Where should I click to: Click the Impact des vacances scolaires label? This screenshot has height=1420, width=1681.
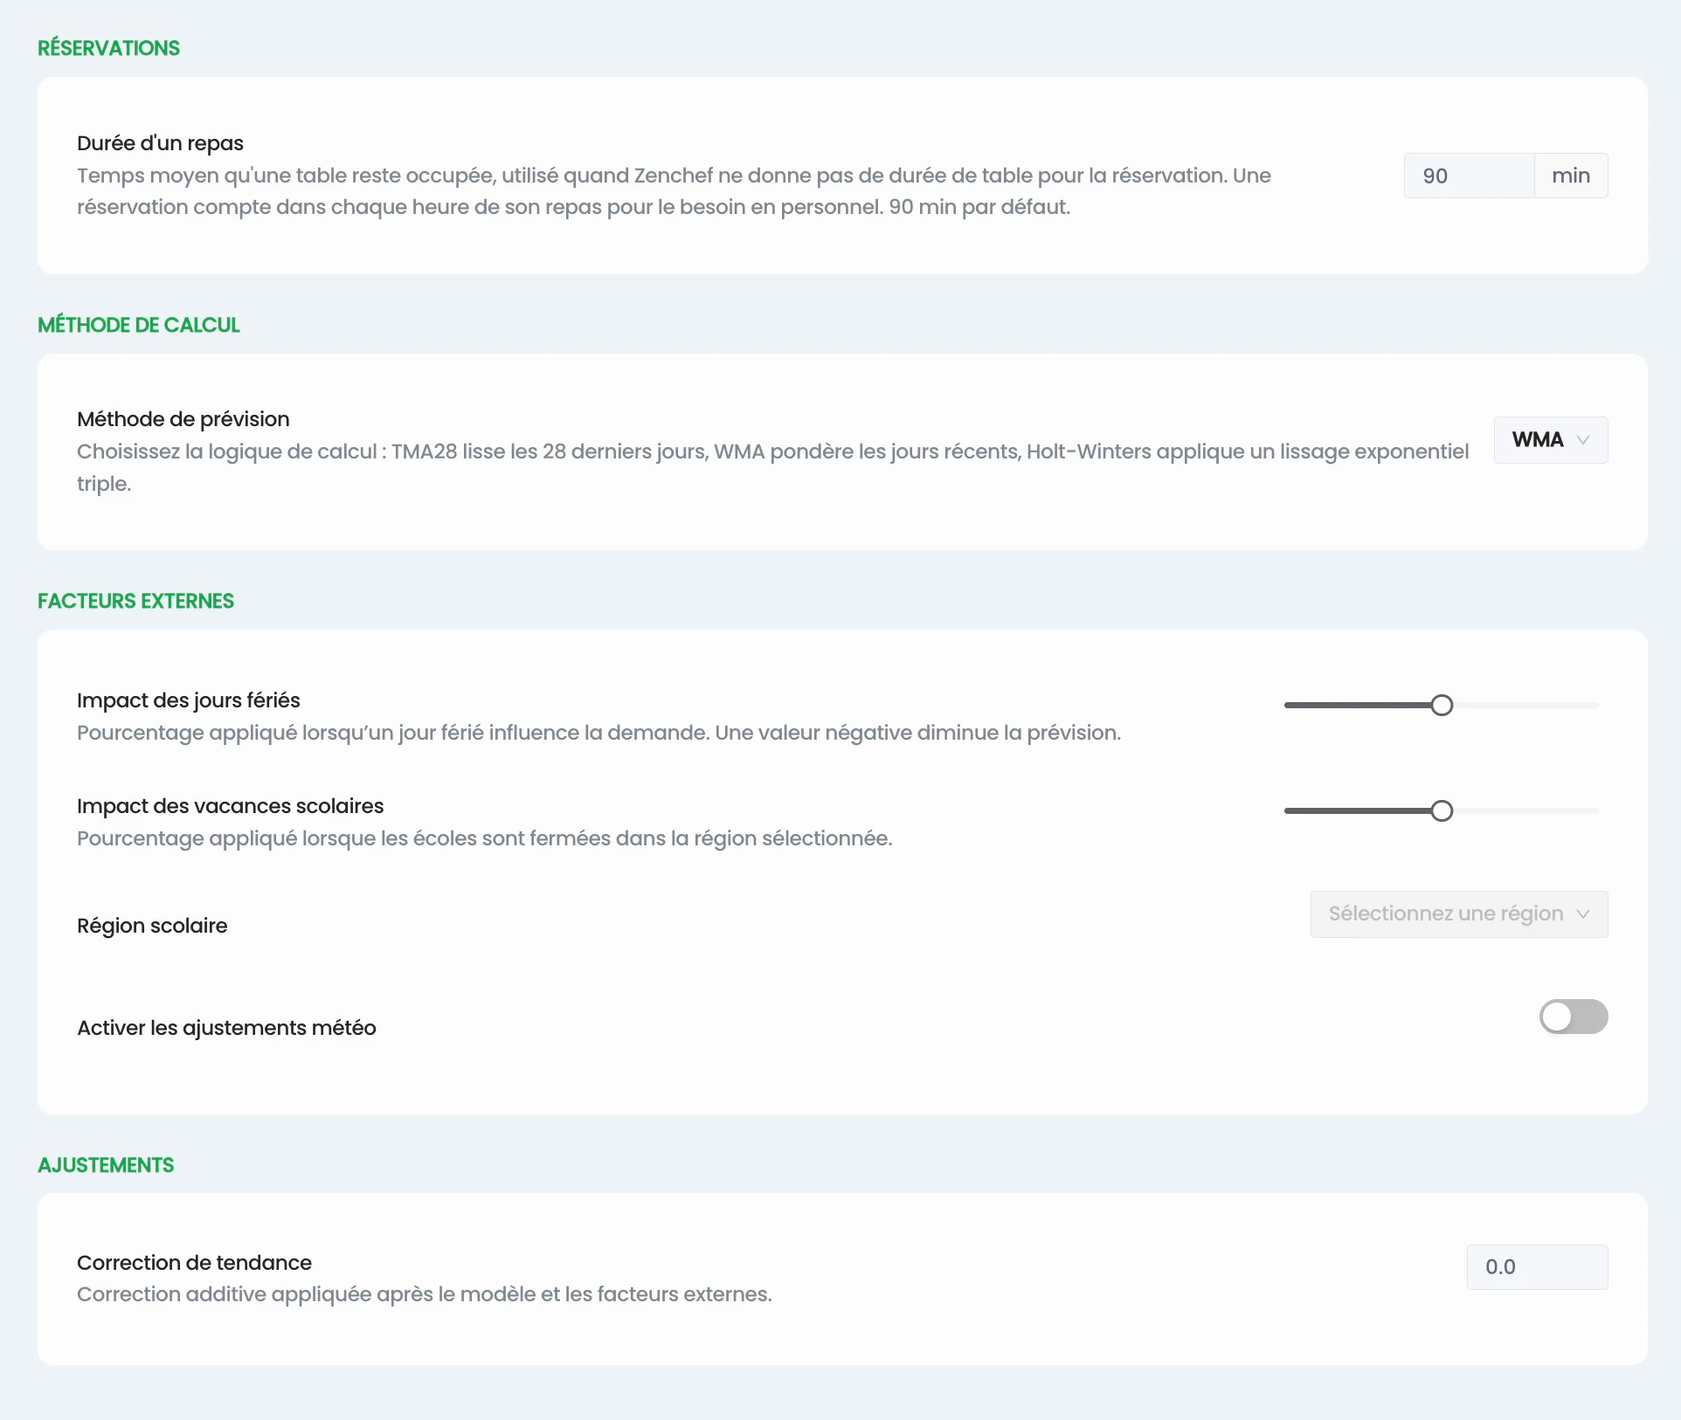click(x=230, y=806)
